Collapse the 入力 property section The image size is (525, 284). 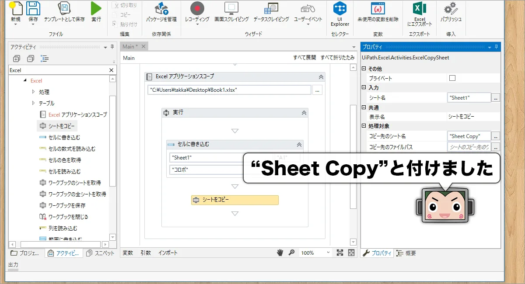(364, 88)
